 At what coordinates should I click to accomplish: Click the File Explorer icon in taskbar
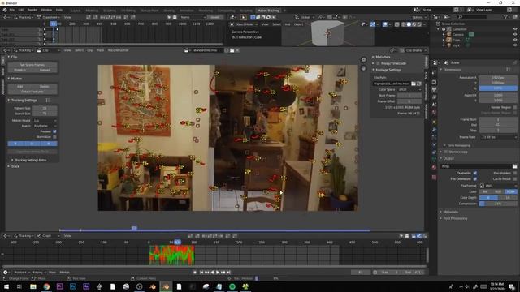[32, 286]
